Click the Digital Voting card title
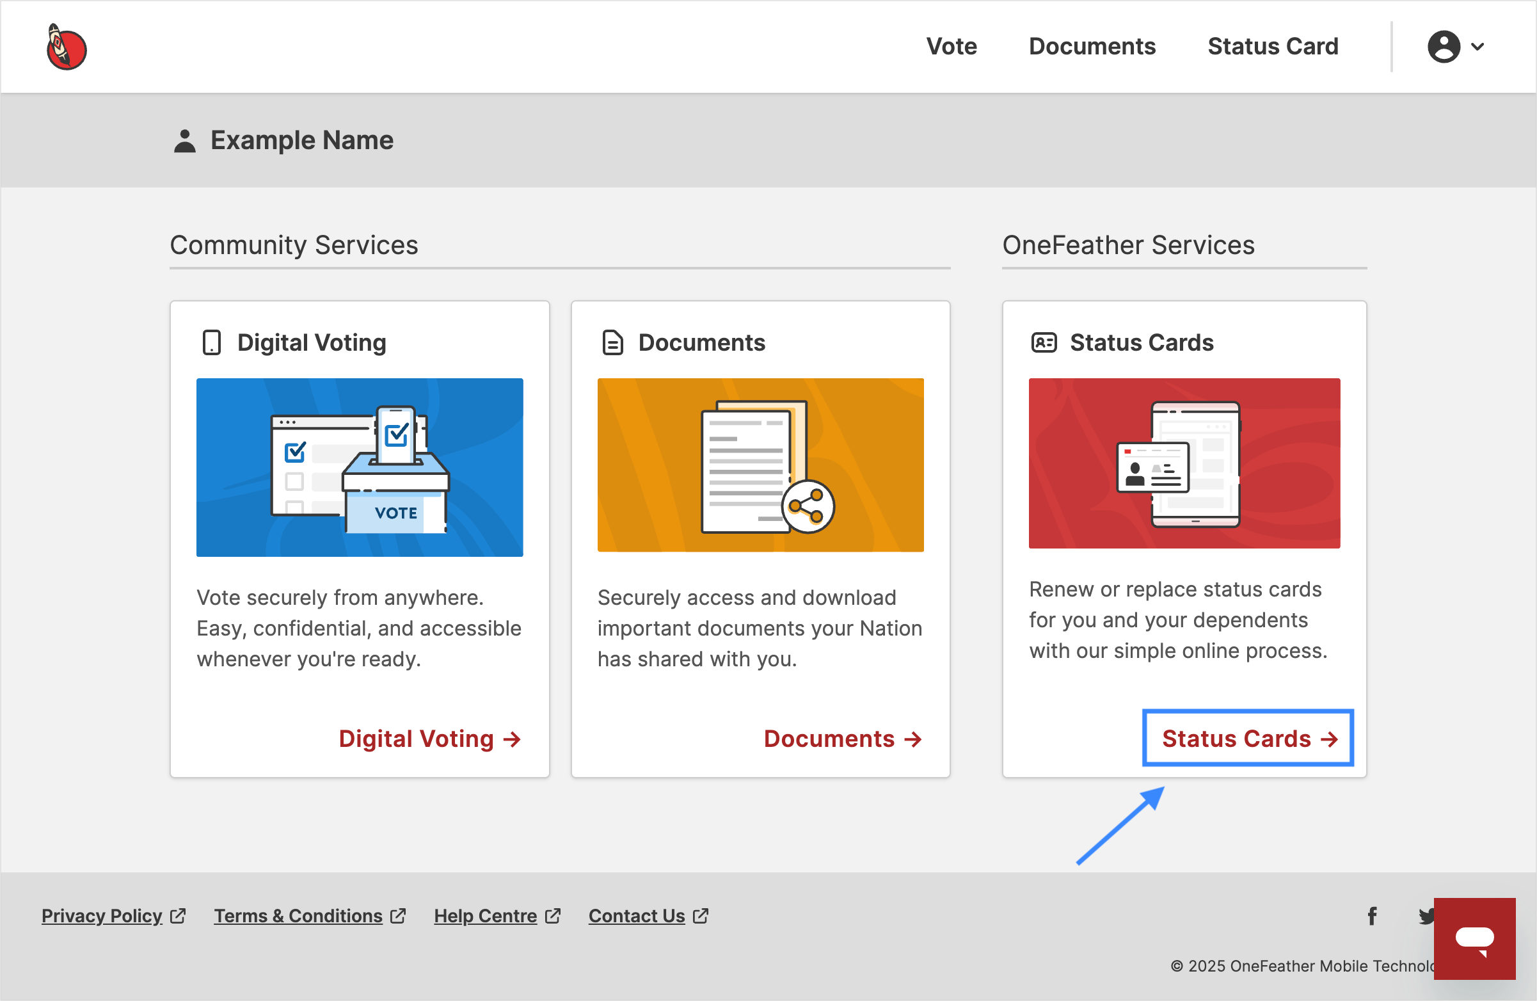1537x1001 pixels. [x=312, y=342]
